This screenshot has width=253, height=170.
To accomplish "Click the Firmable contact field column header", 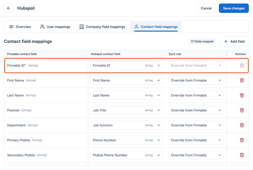I will coord(22,54).
